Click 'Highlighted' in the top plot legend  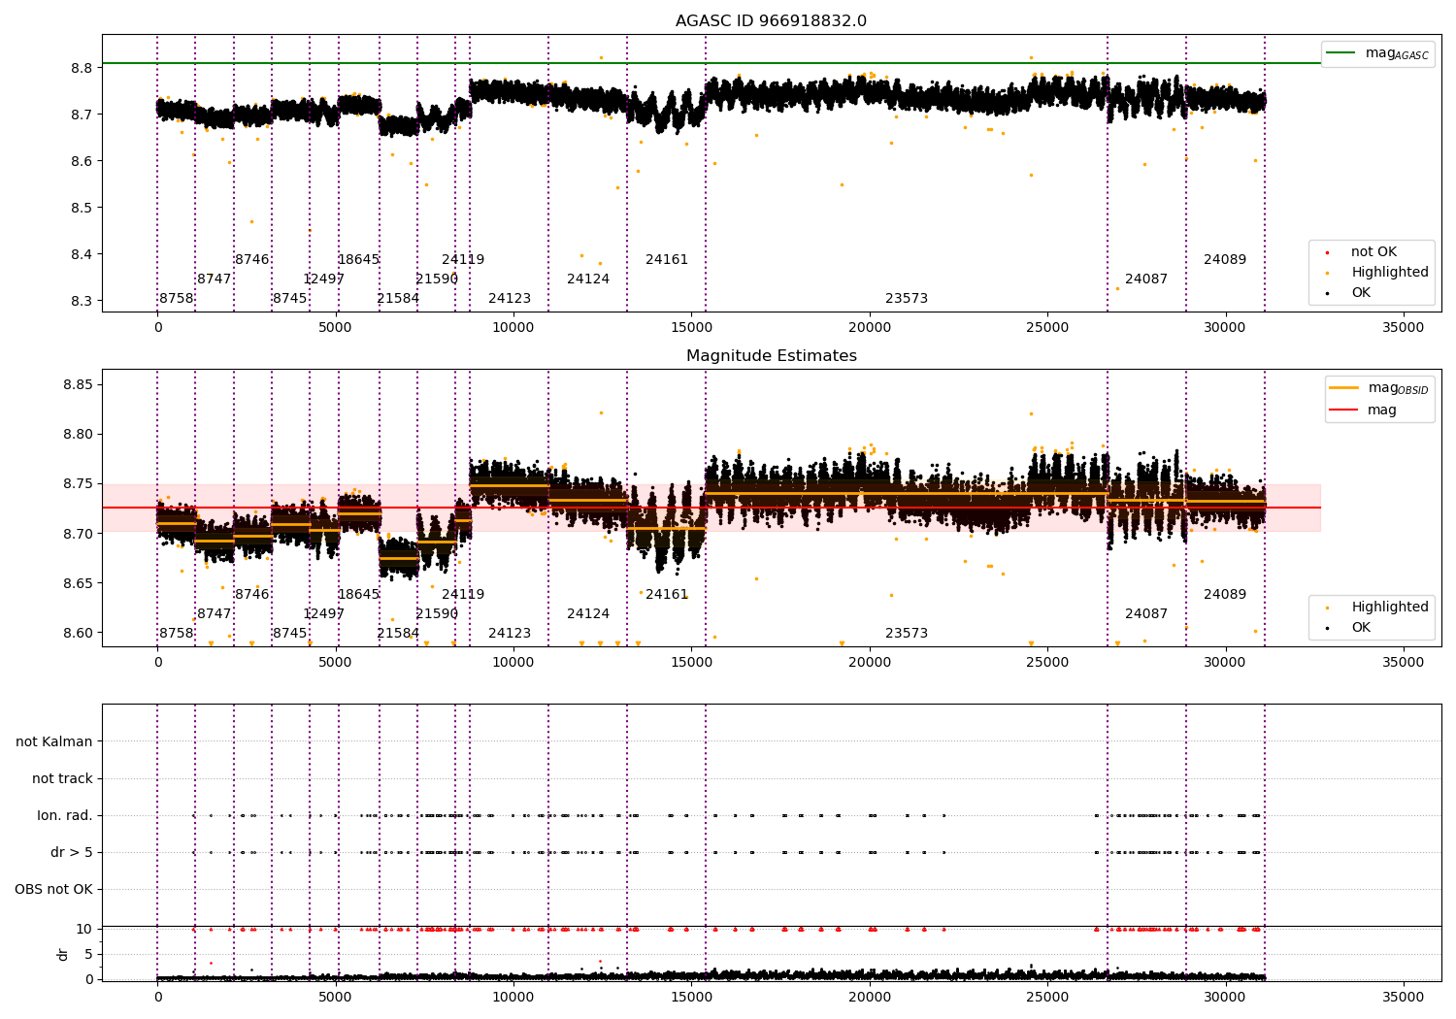tap(1390, 273)
